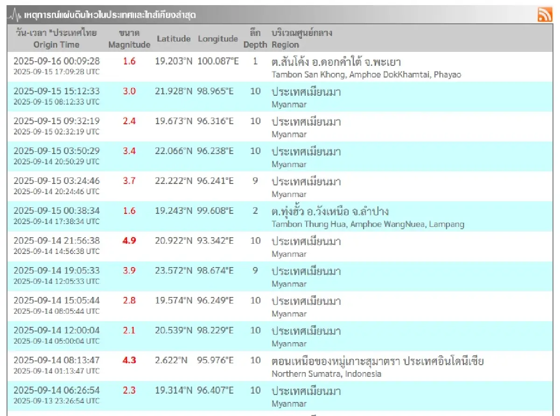Click the magnitude 4.3 value in red
560x416 pixels.
pyautogui.click(x=129, y=360)
